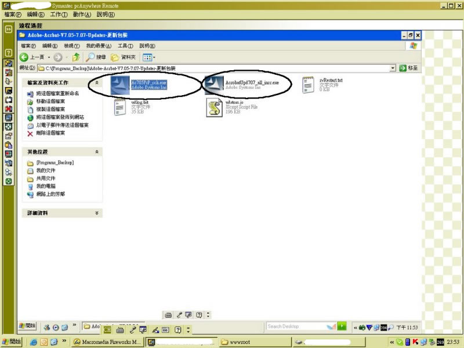Collapse the 檔案及資料夾工作 panel
Screen dimensions: 464x348
tap(97, 83)
